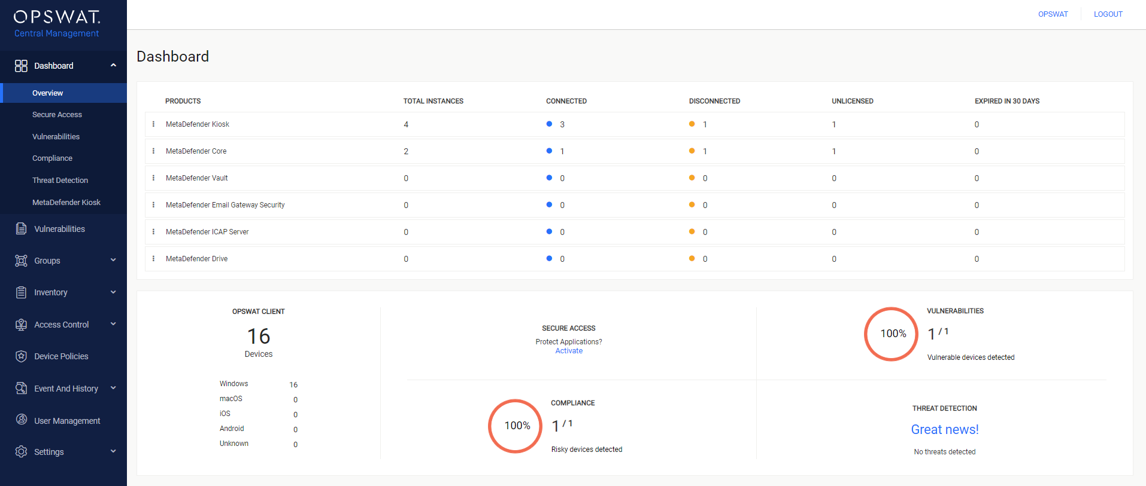The image size is (1146, 486).
Task: Click the Great news! threat detection text
Action: coord(945,429)
